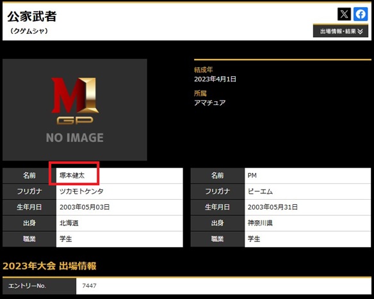Click the M1 GP logo image

(x=75, y=101)
